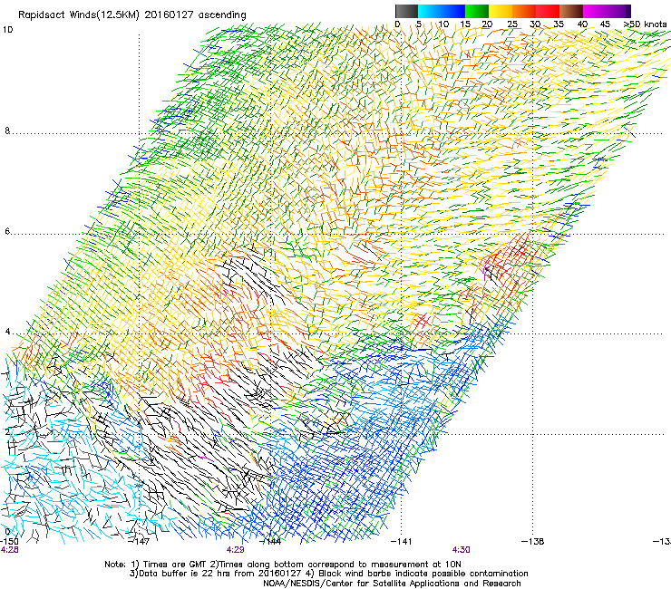The height and width of the screenshot is (589, 671).
Task: Click the latitude label '6' on left axis
Action: [x=7, y=231]
